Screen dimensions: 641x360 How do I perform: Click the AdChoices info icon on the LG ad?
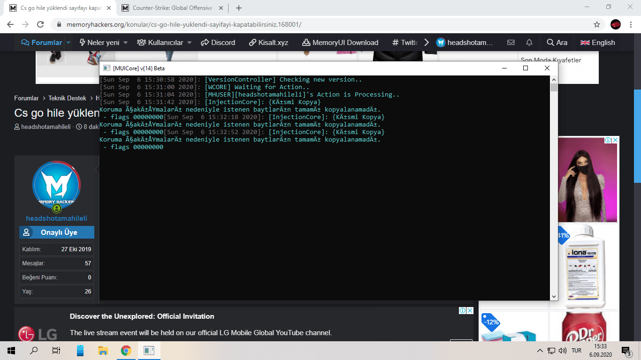click(462, 310)
